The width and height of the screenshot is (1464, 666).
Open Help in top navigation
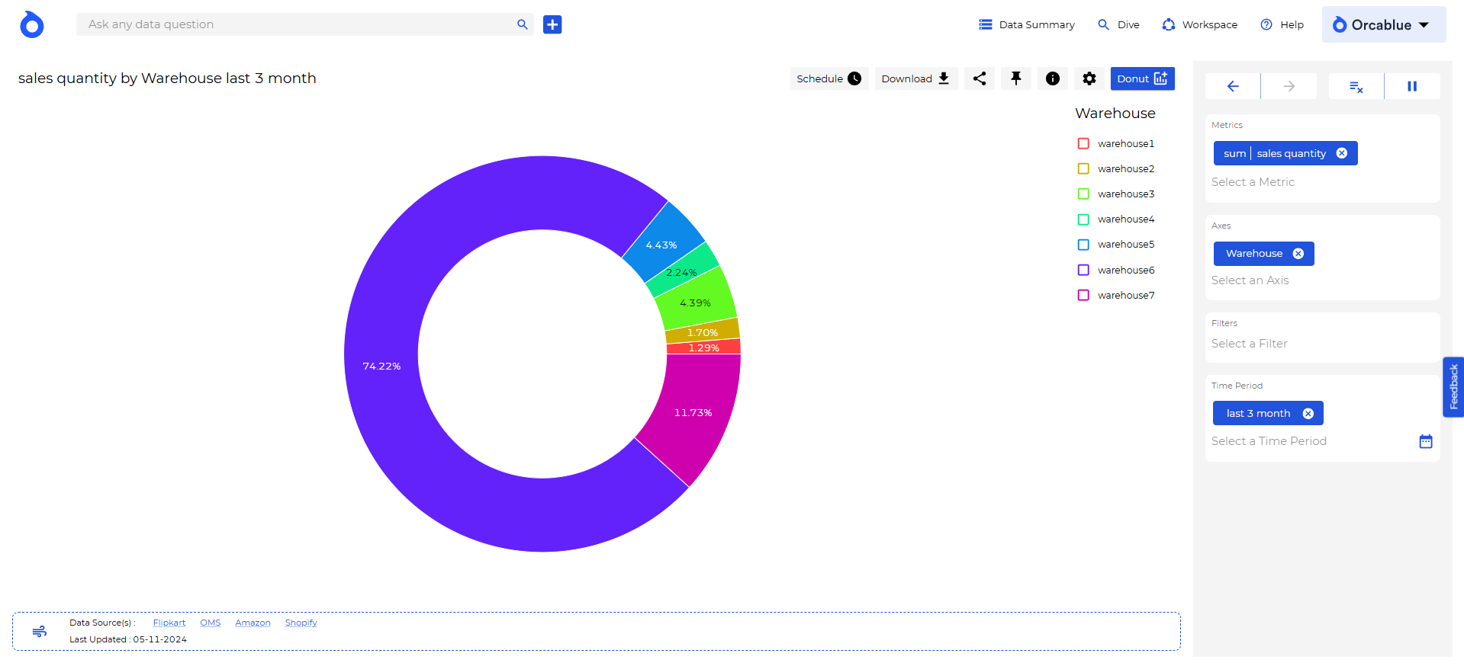pyautogui.click(x=1282, y=24)
